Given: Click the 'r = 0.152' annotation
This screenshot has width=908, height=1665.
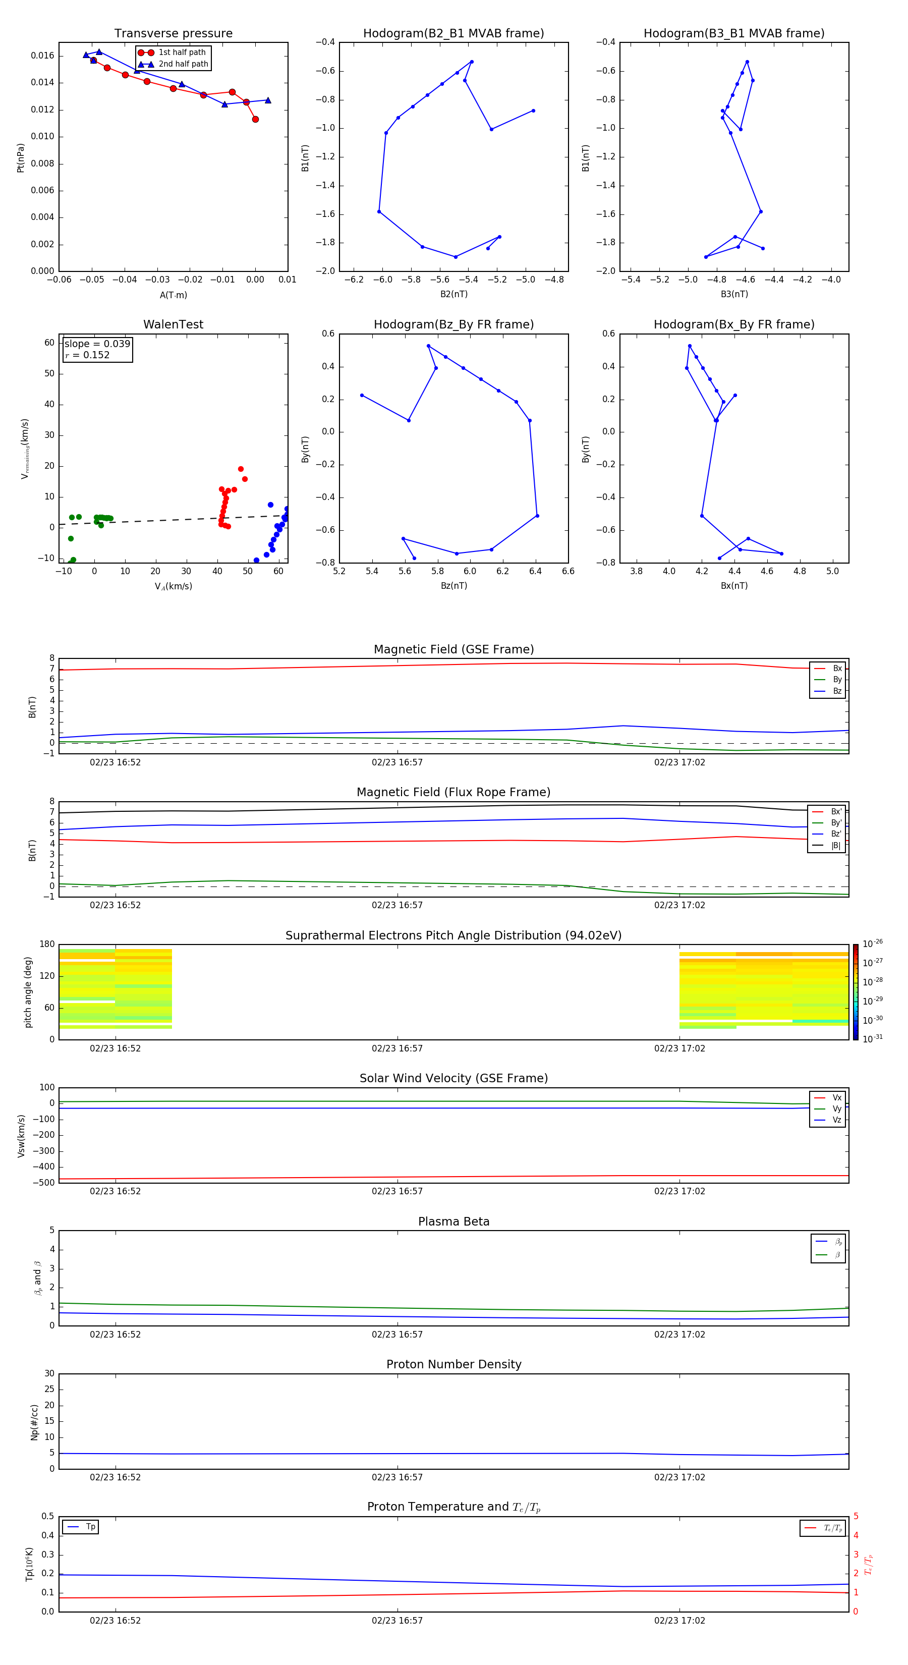Looking at the screenshot, I should [x=87, y=355].
